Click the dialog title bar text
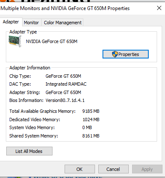Image resolution: width=165 pixels, height=178 pixels. tap(65, 8)
